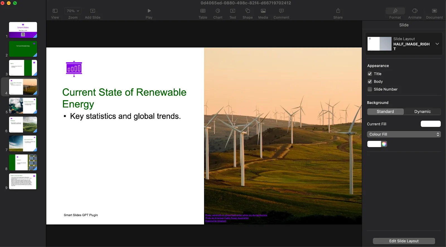
Task: Insert a table using the Table icon
Action: (x=203, y=11)
